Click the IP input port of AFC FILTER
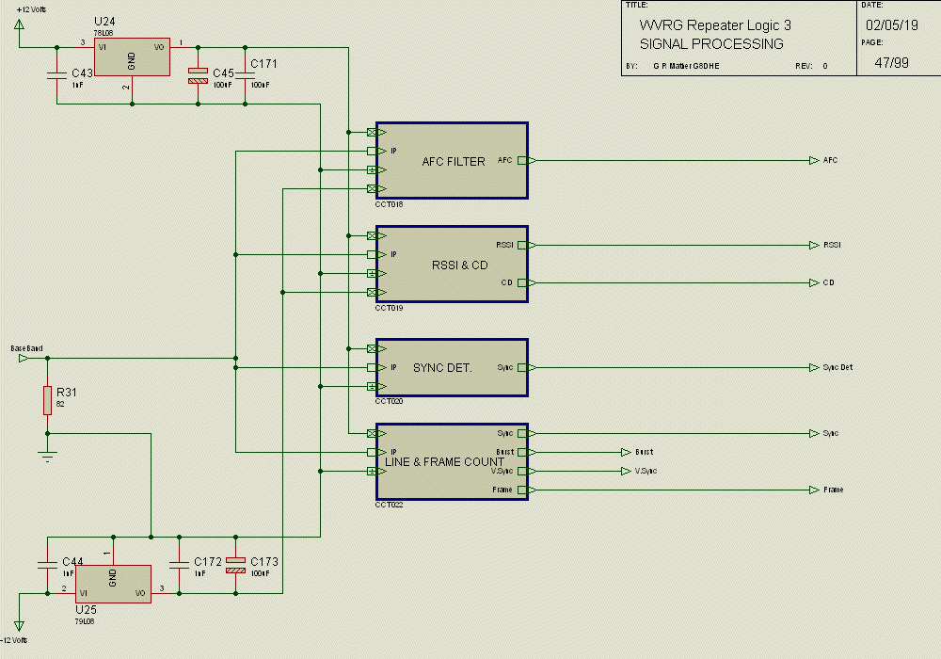941x659 pixels. (x=376, y=151)
